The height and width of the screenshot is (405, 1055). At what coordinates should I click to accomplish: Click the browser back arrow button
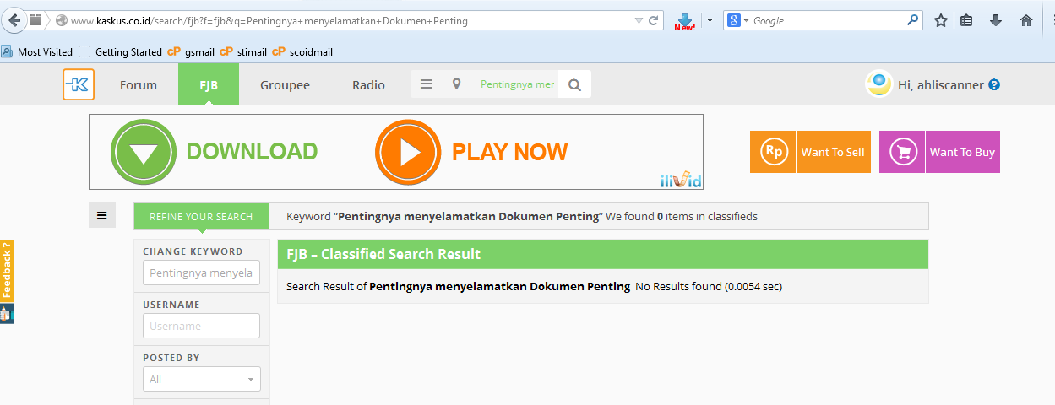pyautogui.click(x=14, y=20)
